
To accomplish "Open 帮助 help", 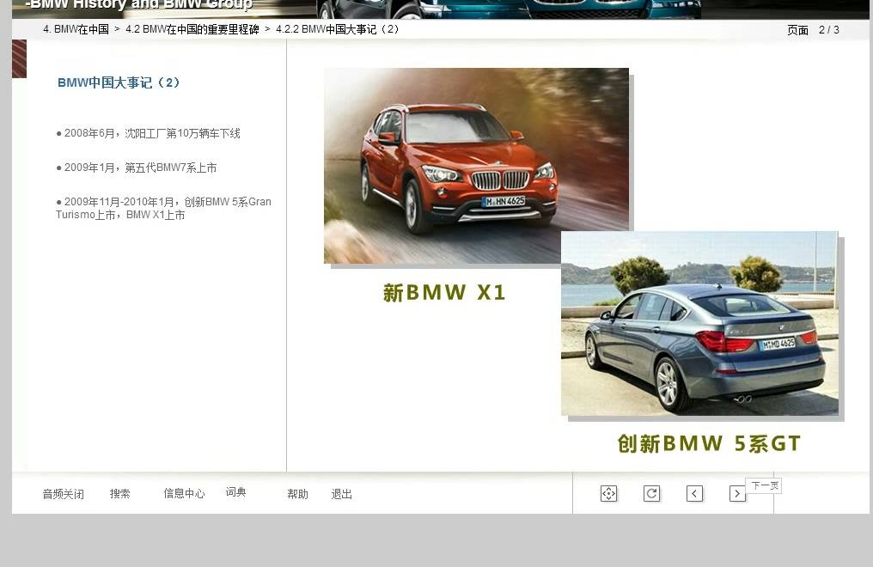I will [x=297, y=494].
